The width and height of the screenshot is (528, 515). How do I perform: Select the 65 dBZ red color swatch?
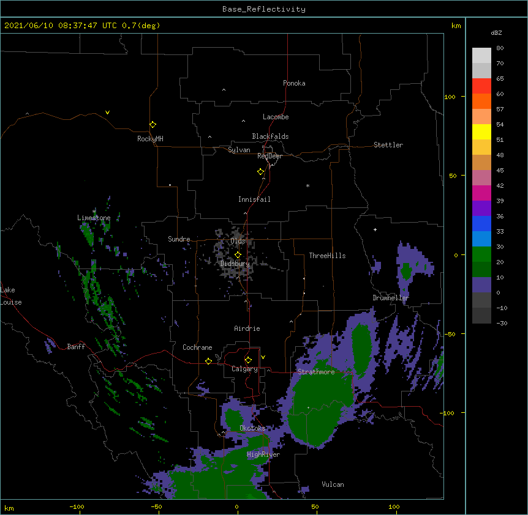[x=481, y=86]
